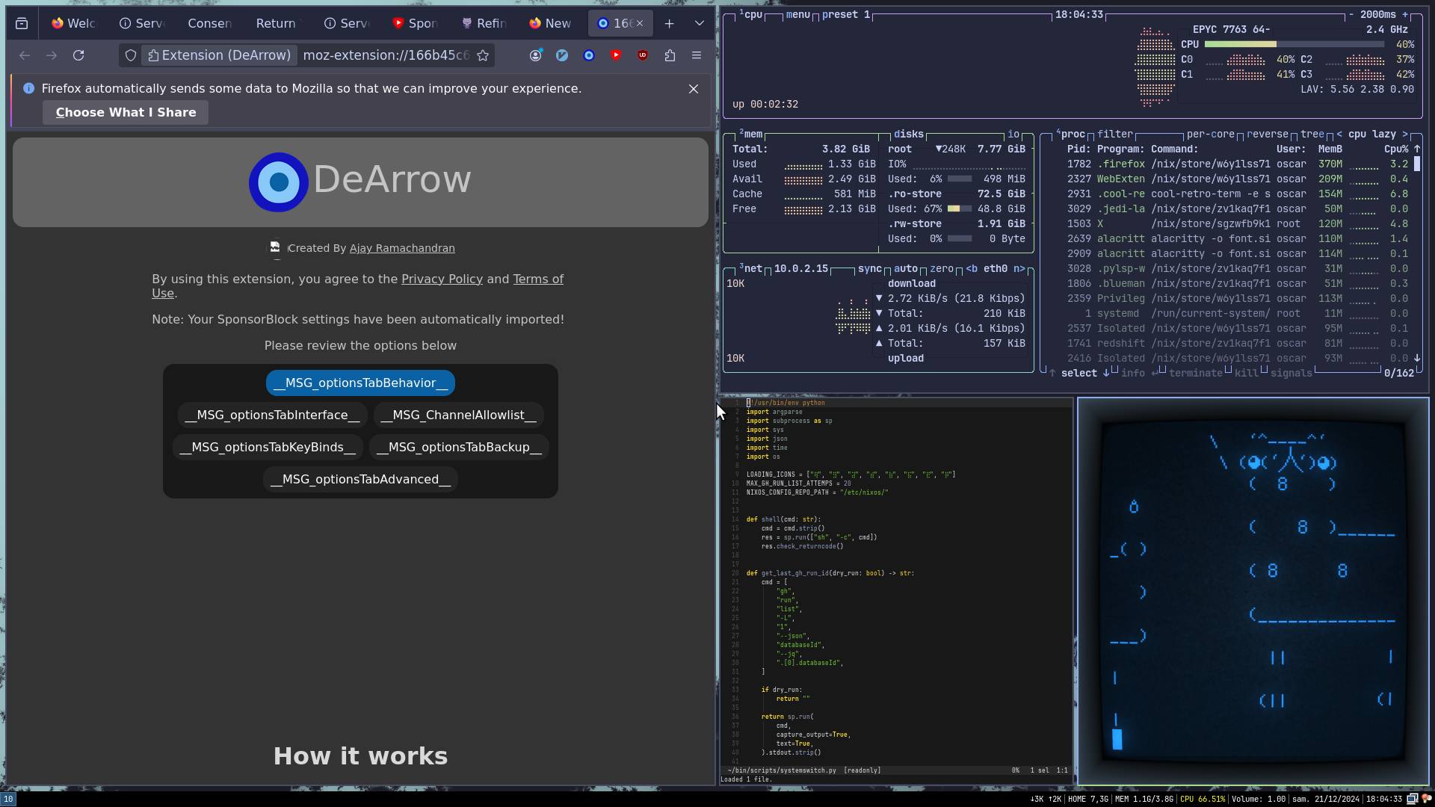The width and height of the screenshot is (1435, 807).
Task: Select next network interface with n>
Action: point(1019,268)
